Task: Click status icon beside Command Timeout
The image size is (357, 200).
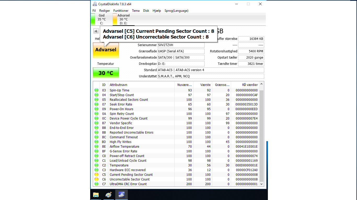Action: click(96, 137)
